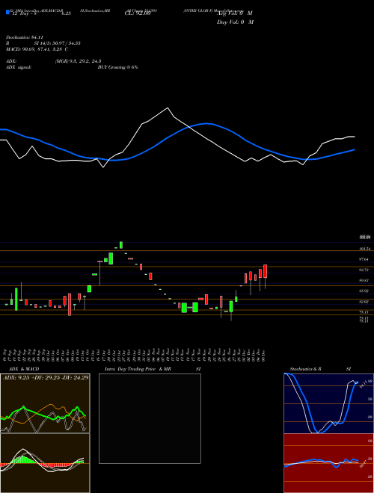
Task: Click the 'BUY Growing @ 6%' ADX signal
Action: point(117,67)
